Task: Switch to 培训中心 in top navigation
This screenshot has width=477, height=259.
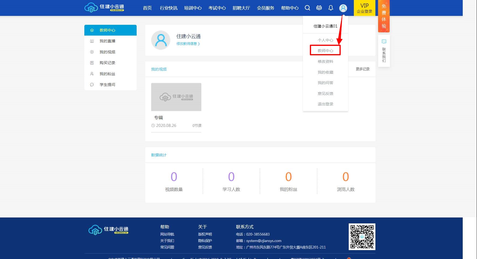Action: (x=193, y=8)
